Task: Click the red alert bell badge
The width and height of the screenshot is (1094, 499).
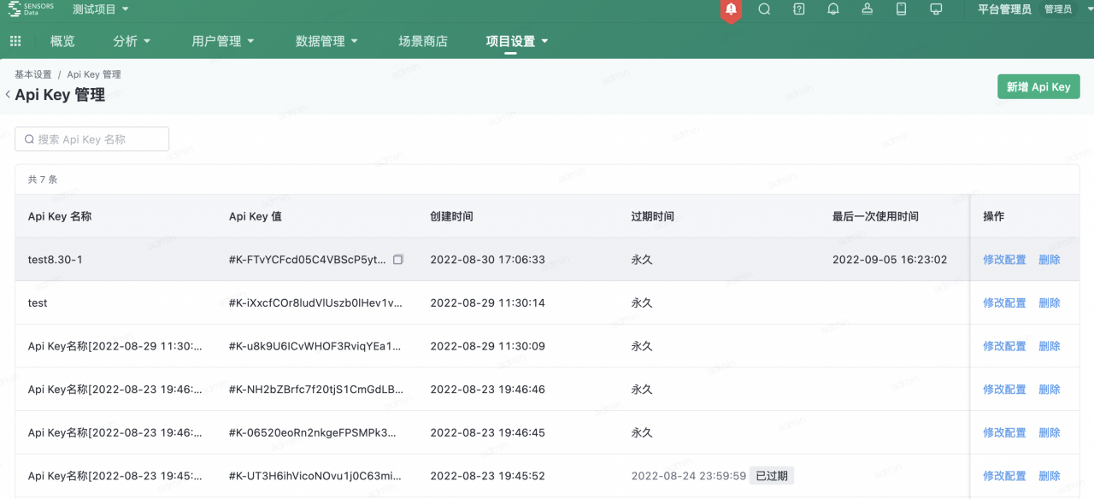Action: [731, 9]
